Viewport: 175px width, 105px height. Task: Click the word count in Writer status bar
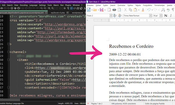(x=124, y=103)
